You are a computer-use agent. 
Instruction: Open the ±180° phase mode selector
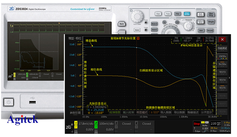click(154, 112)
